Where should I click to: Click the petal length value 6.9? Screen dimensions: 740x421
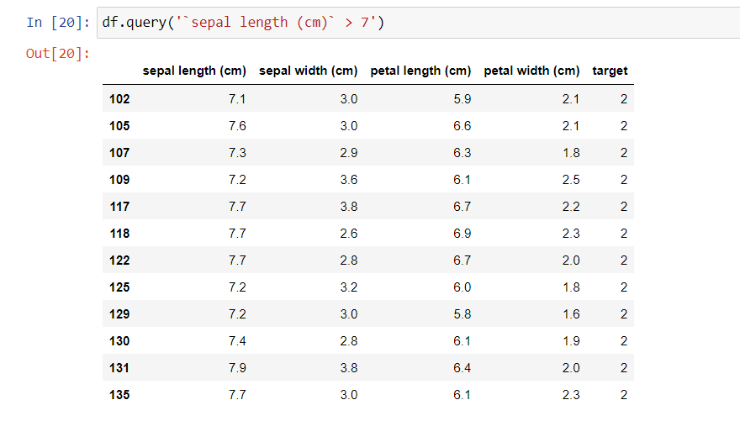pos(462,234)
